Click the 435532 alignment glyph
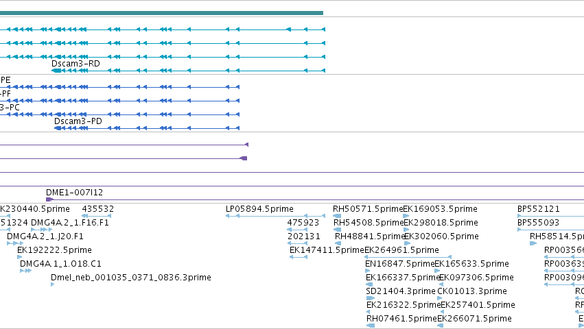The width and height of the screenshot is (584, 329). coord(97,216)
